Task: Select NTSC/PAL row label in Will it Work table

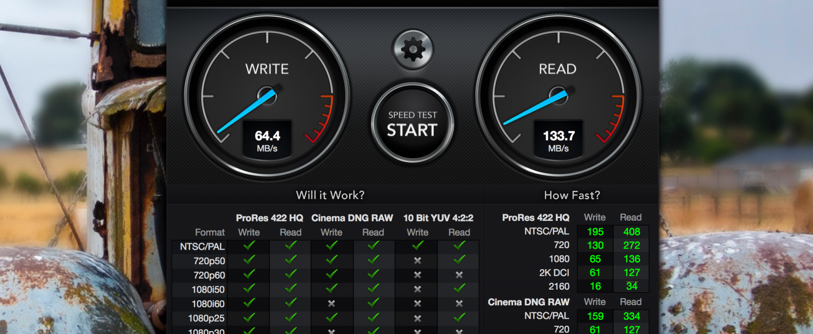Action: tap(202, 247)
